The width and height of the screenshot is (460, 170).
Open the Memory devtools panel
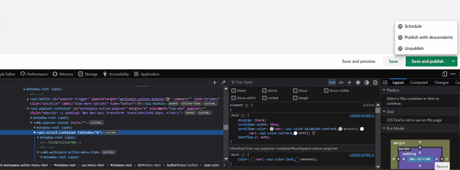click(x=63, y=74)
